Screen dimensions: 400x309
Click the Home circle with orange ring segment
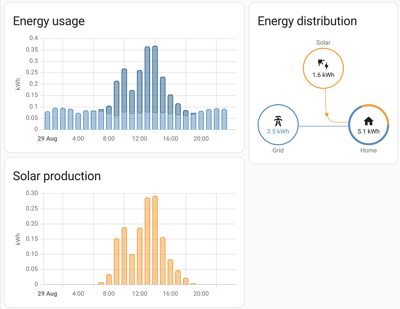(368, 125)
